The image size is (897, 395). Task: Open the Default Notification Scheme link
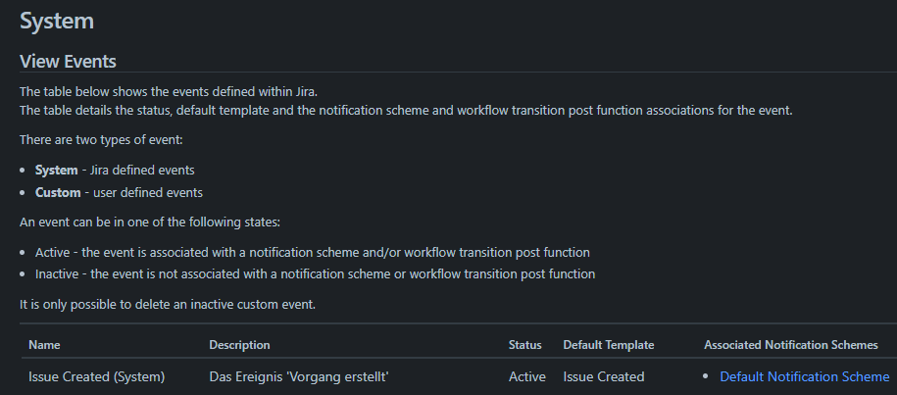pos(804,376)
